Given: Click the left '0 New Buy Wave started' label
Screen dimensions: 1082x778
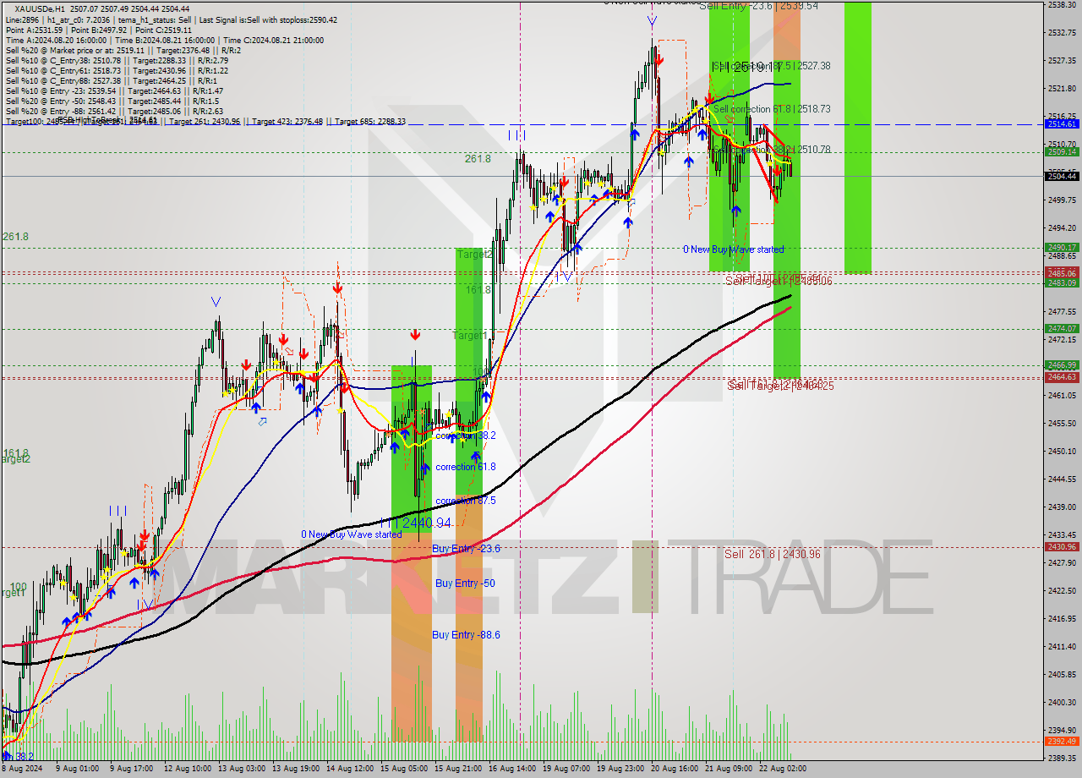Looking at the screenshot, I should pyautogui.click(x=352, y=534).
